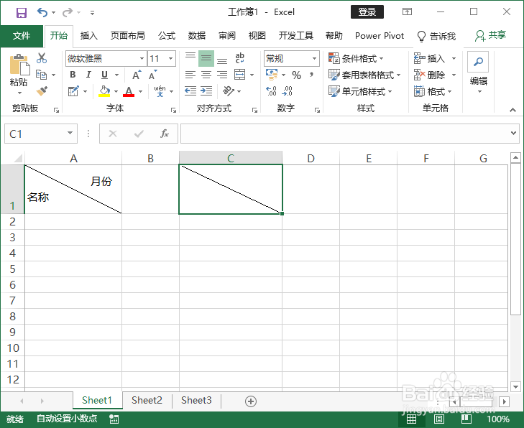The width and height of the screenshot is (524, 428).
Task: Expand the 套用表格格式 table format menu
Action: click(364, 75)
